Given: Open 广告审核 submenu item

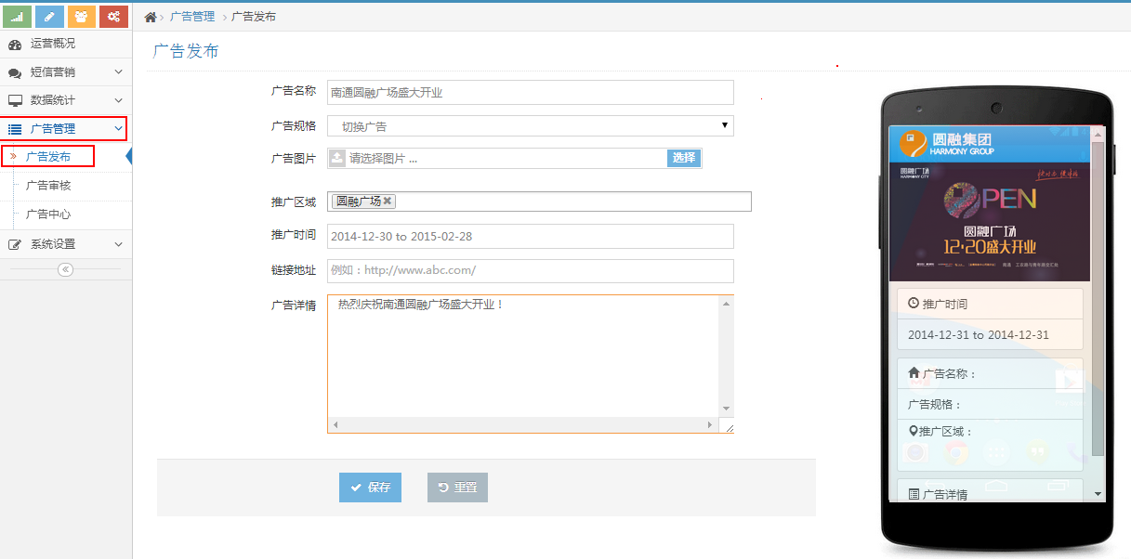Looking at the screenshot, I should point(48,186).
